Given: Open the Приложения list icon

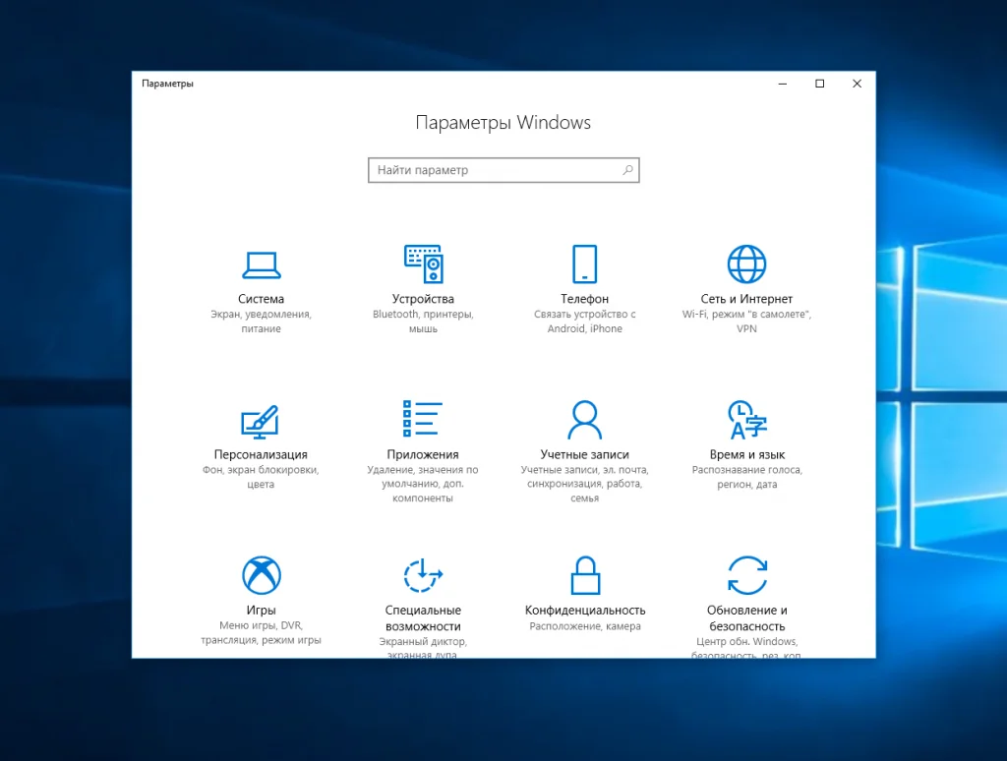Looking at the screenshot, I should [x=423, y=419].
